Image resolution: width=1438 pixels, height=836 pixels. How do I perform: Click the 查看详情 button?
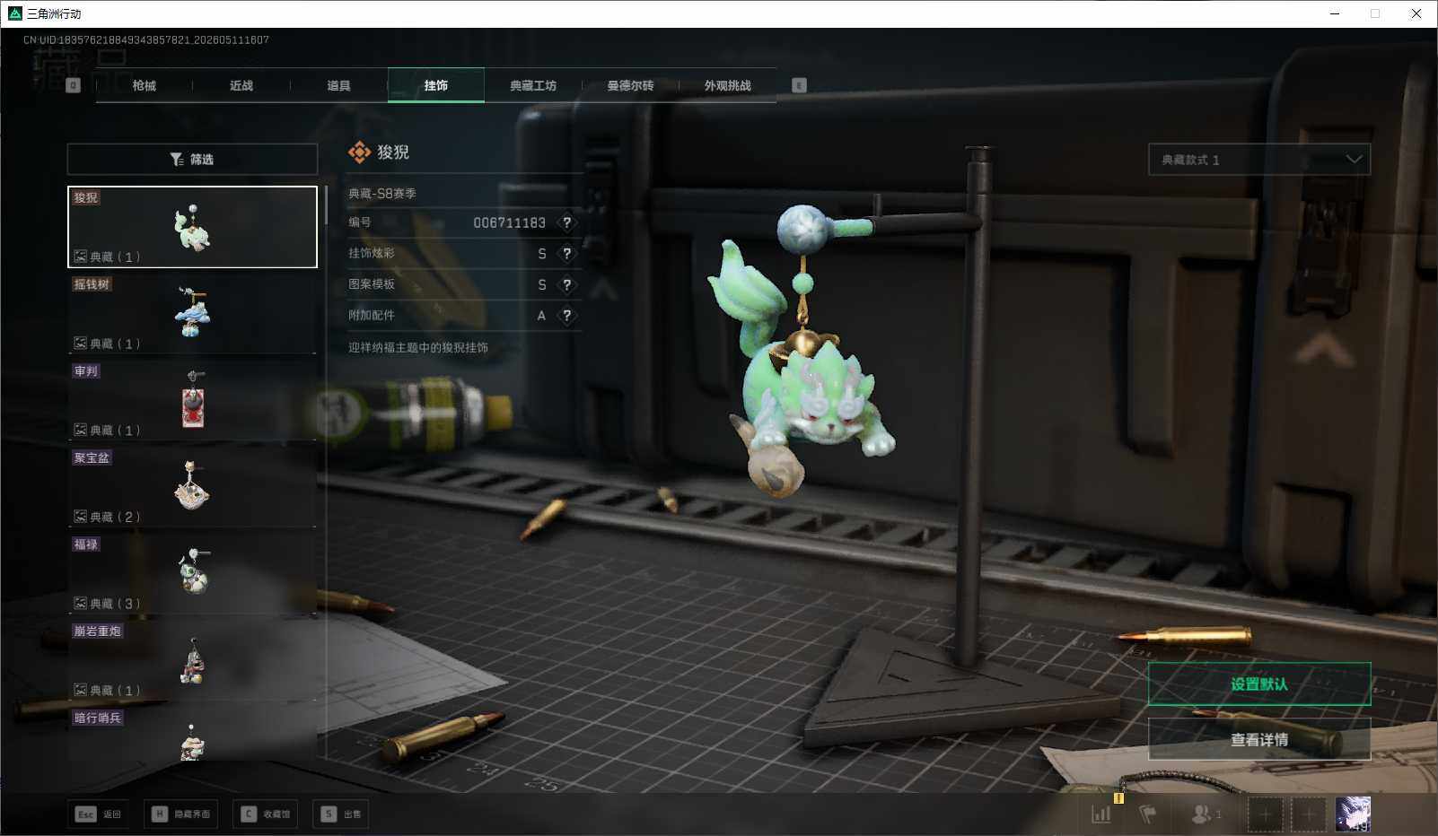1259,740
